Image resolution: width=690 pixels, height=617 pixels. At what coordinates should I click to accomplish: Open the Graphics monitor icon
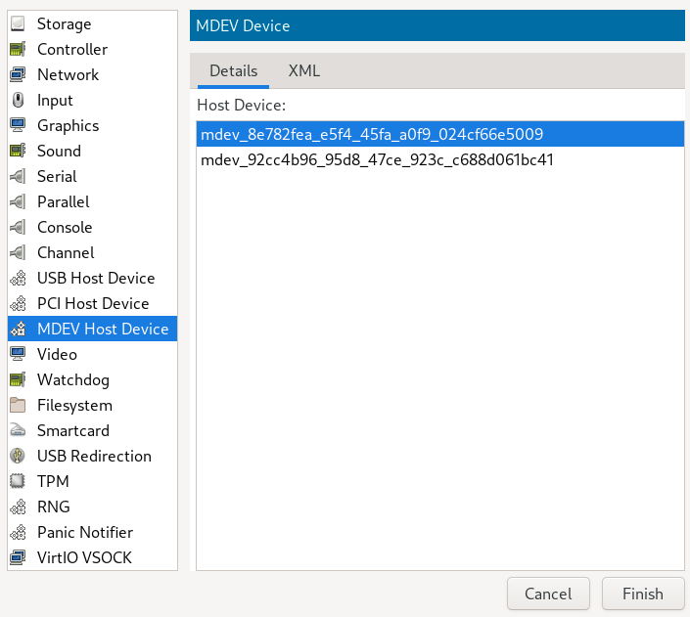click(18, 125)
